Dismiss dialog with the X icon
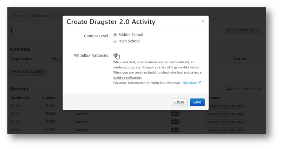281x149 pixels. (x=203, y=21)
